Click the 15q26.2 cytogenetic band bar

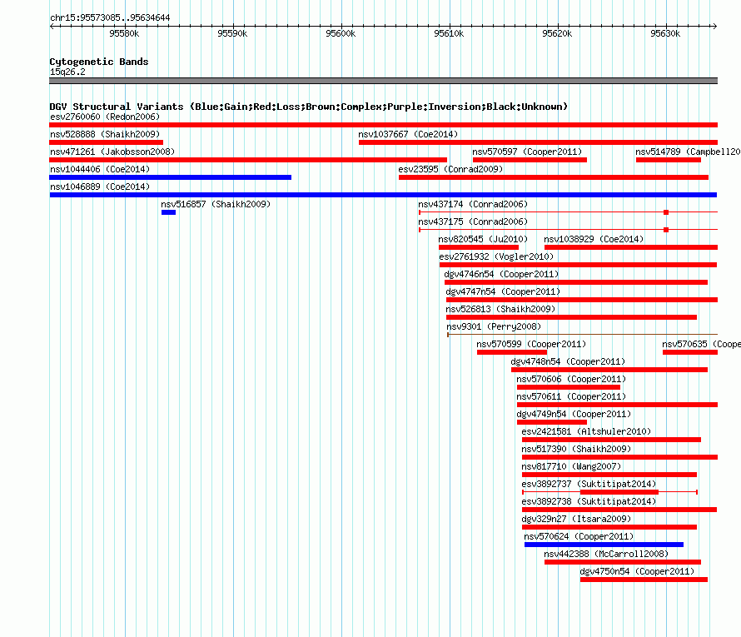click(383, 81)
